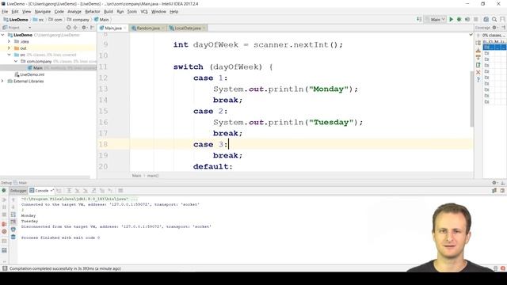Collapse the com.company package

pos(16,61)
